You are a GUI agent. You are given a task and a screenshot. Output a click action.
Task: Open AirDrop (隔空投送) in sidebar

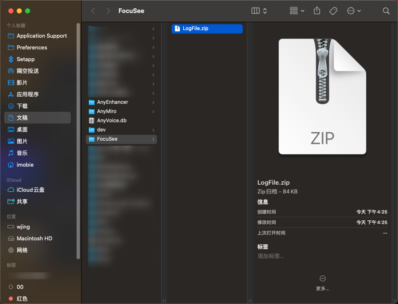pyautogui.click(x=28, y=71)
